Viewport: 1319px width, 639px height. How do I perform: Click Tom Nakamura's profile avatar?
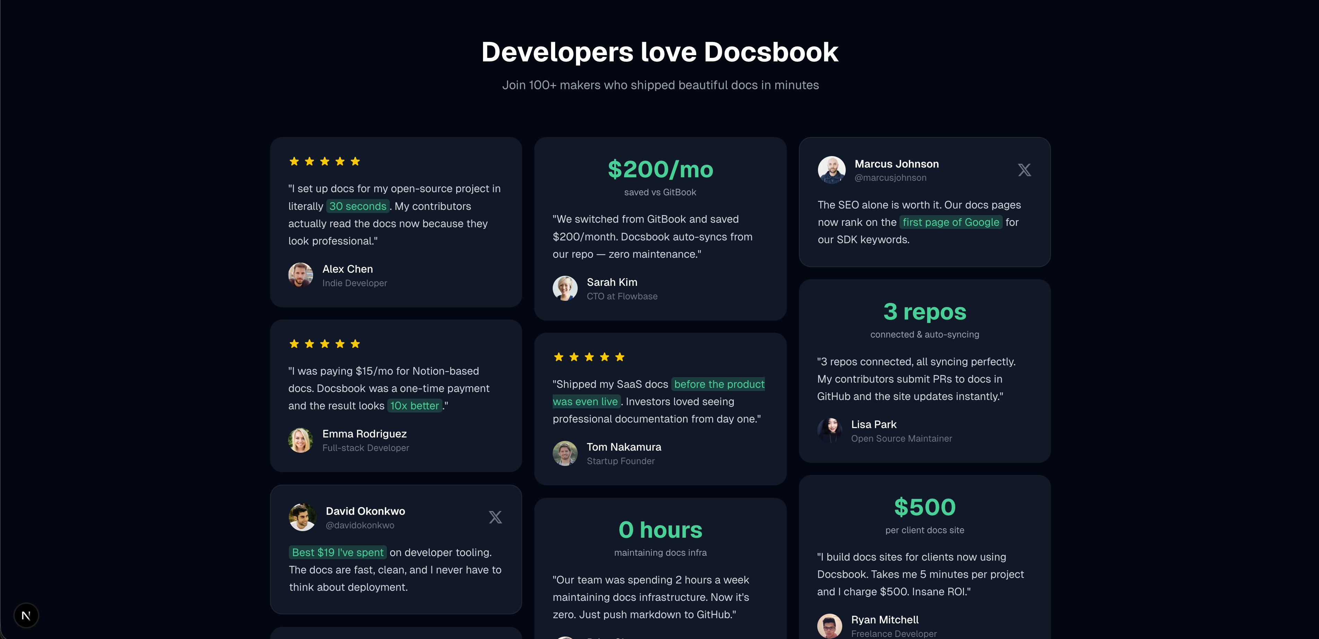click(565, 453)
